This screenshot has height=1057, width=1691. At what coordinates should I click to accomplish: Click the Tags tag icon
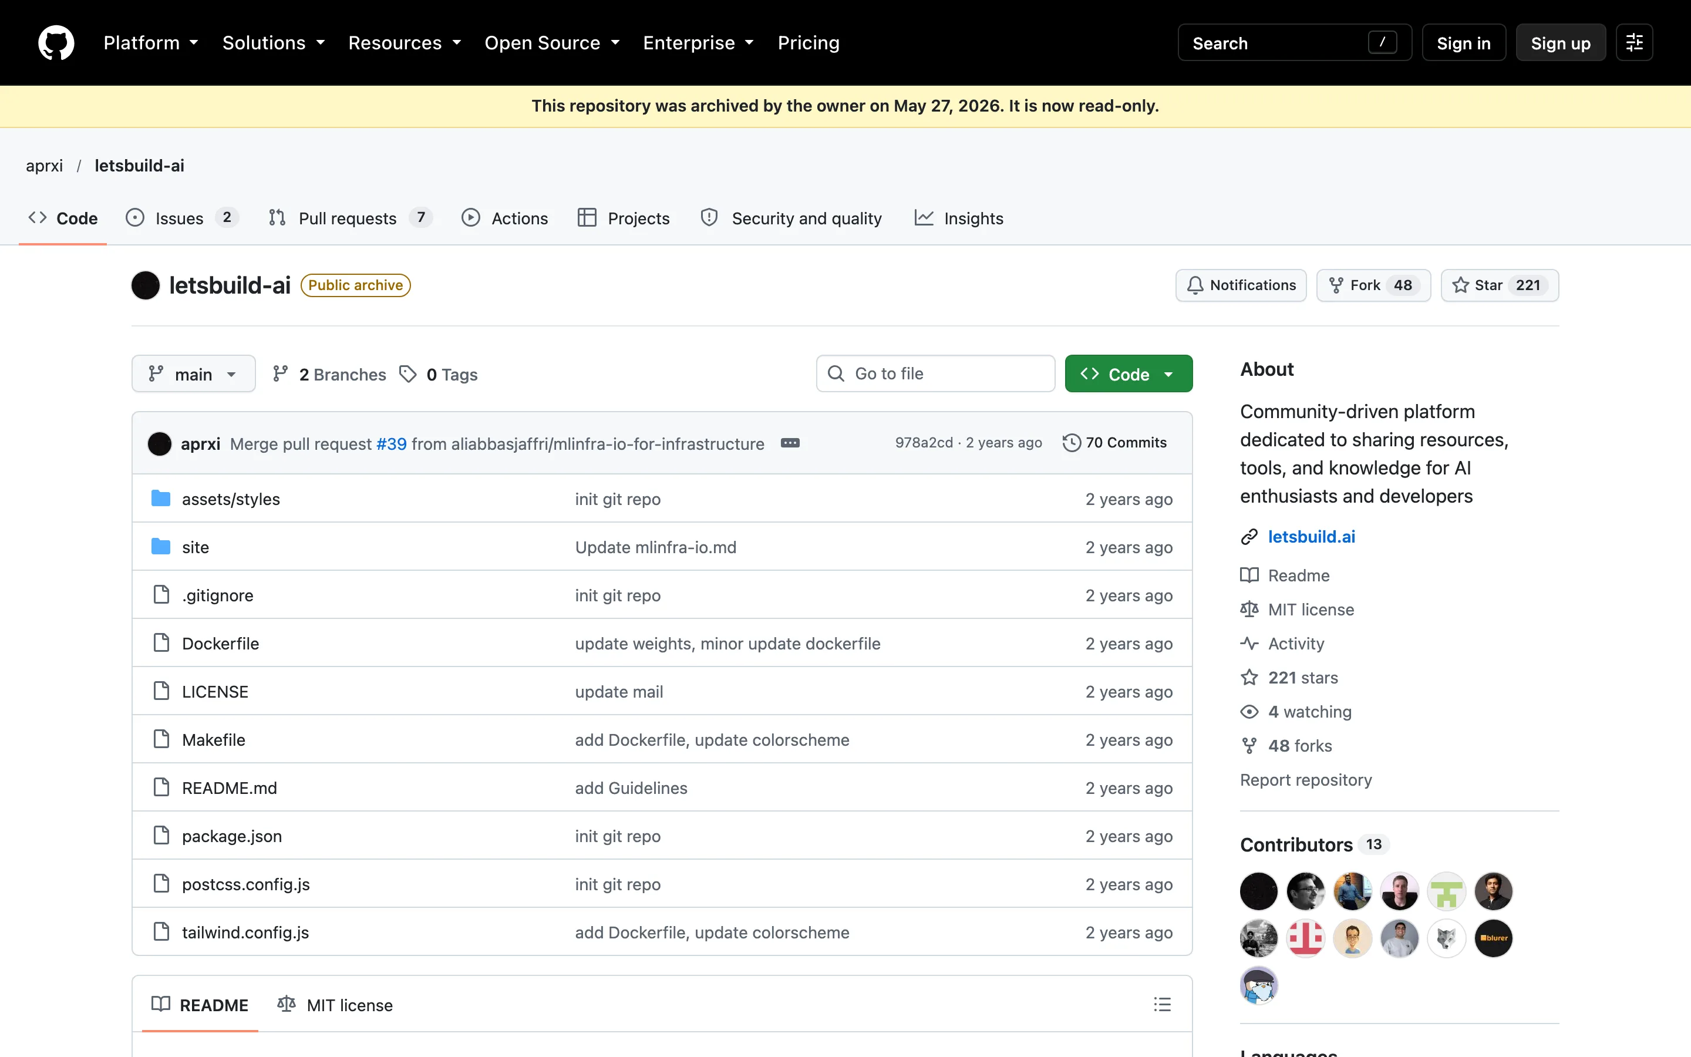(408, 374)
